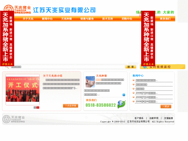
Task: Open the pig thumbnail image
Action: (90, 82)
